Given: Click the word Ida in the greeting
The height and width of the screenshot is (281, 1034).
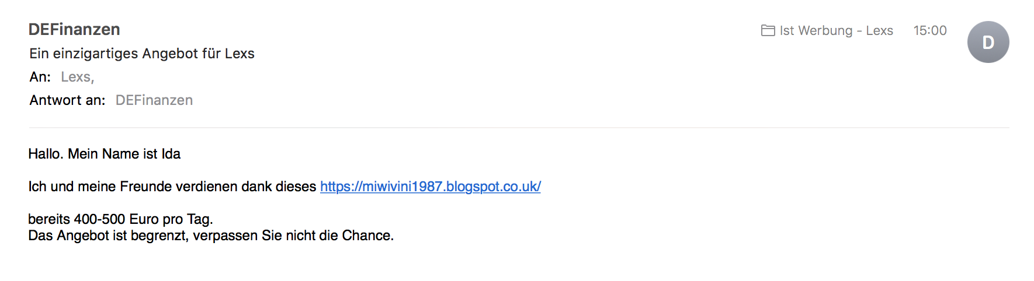Looking at the screenshot, I should pos(171,154).
